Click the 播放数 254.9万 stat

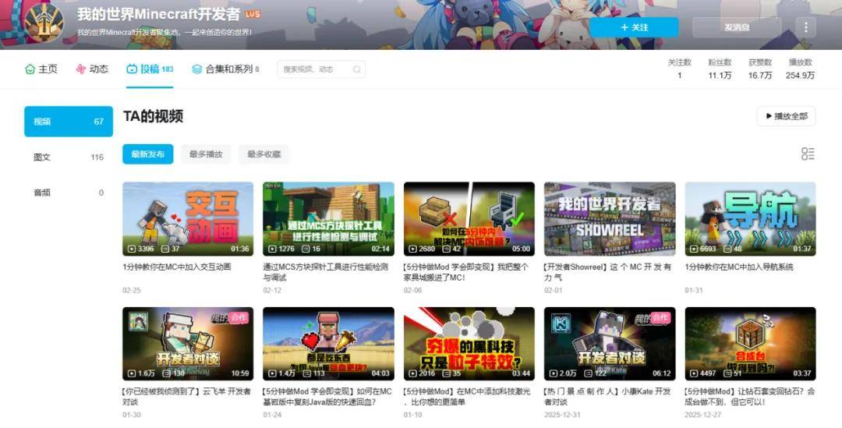(800, 69)
